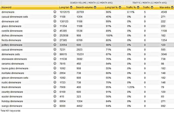Open the info icon for dinnerware

(x=55, y=12)
